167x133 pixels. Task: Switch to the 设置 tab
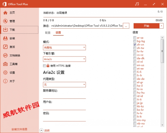[58, 33]
